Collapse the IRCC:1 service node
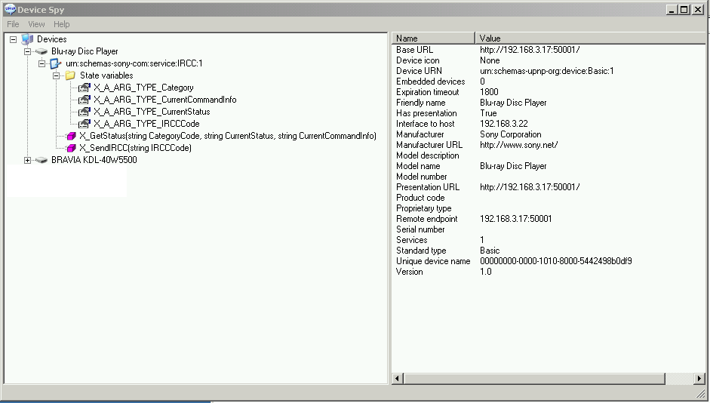The image size is (710, 403). pyautogui.click(x=42, y=64)
